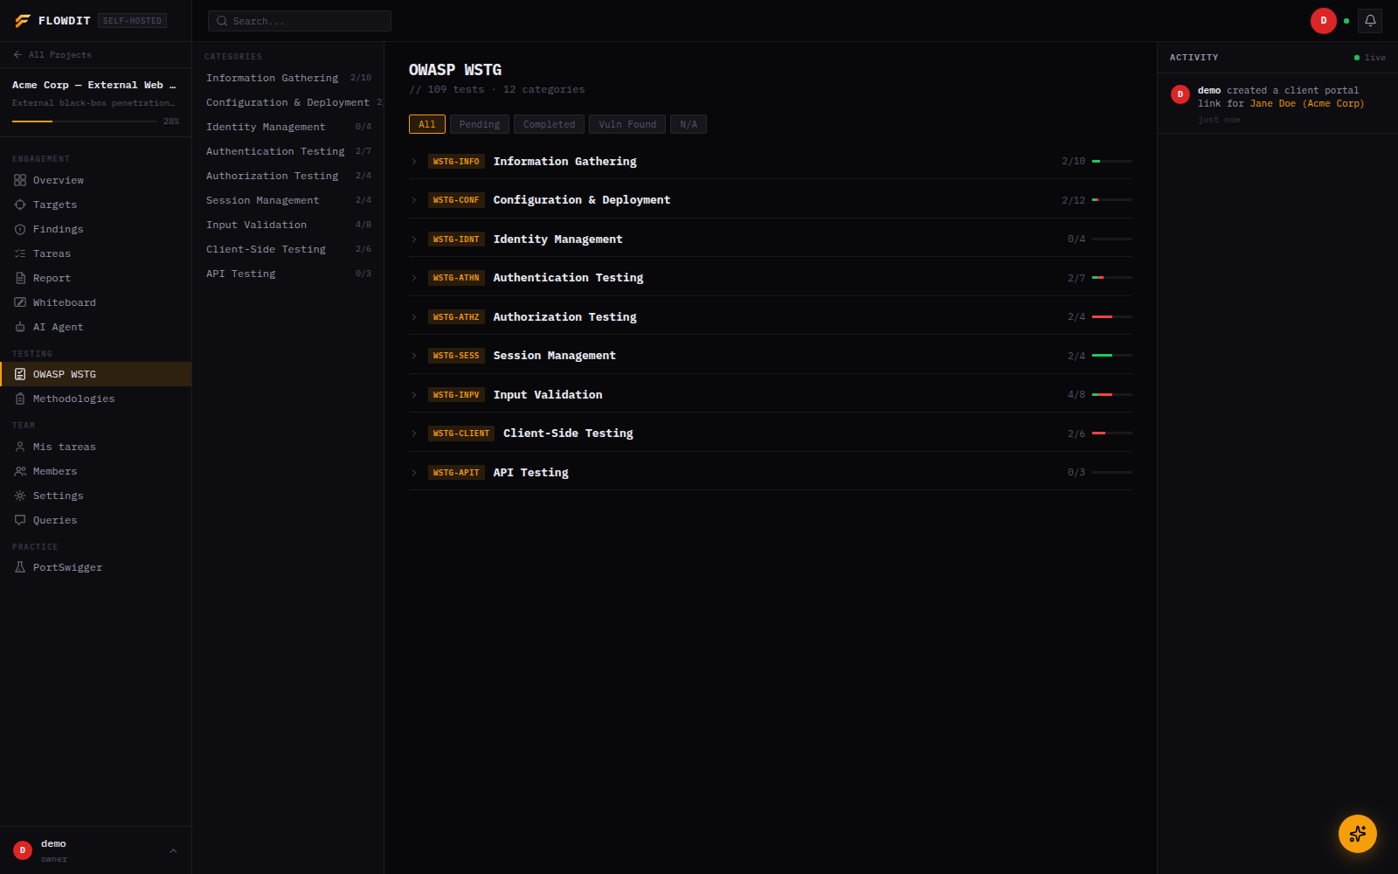Image resolution: width=1398 pixels, height=874 pixels.
Task: Expand the Configuration & Deployment row chevron
Action: 414,200
